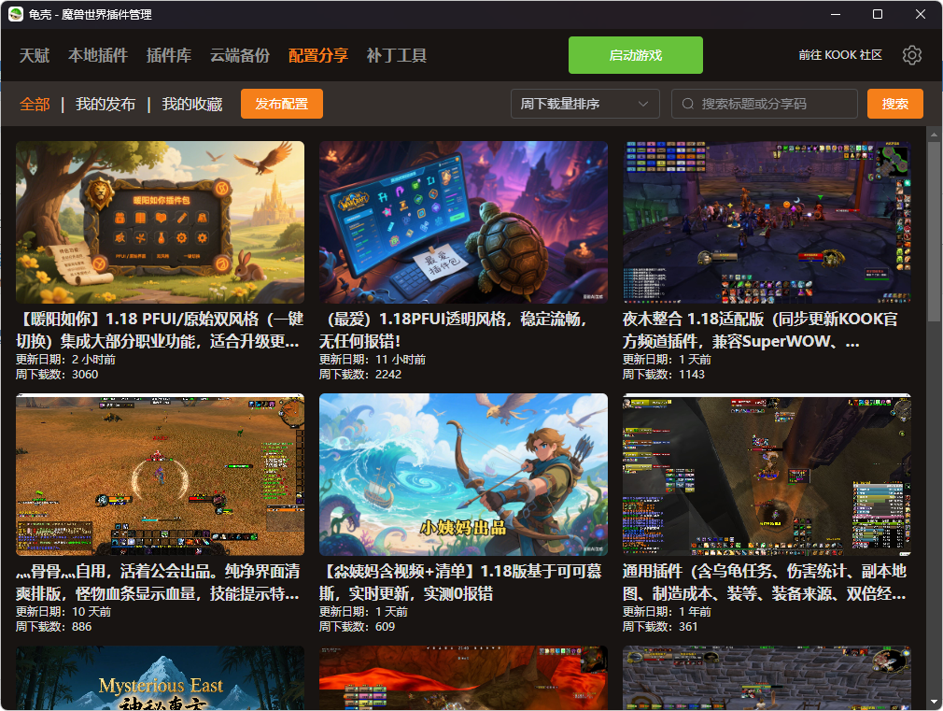Focus the 搜索标题或分享码 search field
This screenshot has height=711, width=943.
[765, 104]
